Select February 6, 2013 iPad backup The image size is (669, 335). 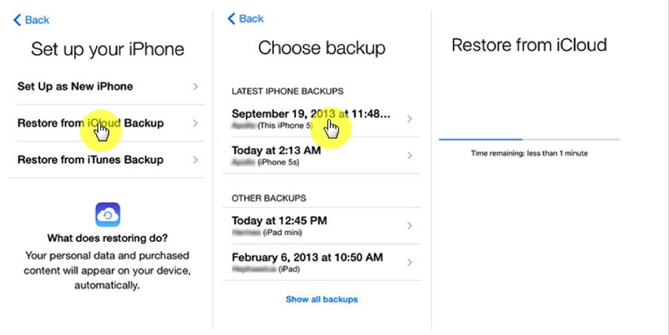pos(322,262)
